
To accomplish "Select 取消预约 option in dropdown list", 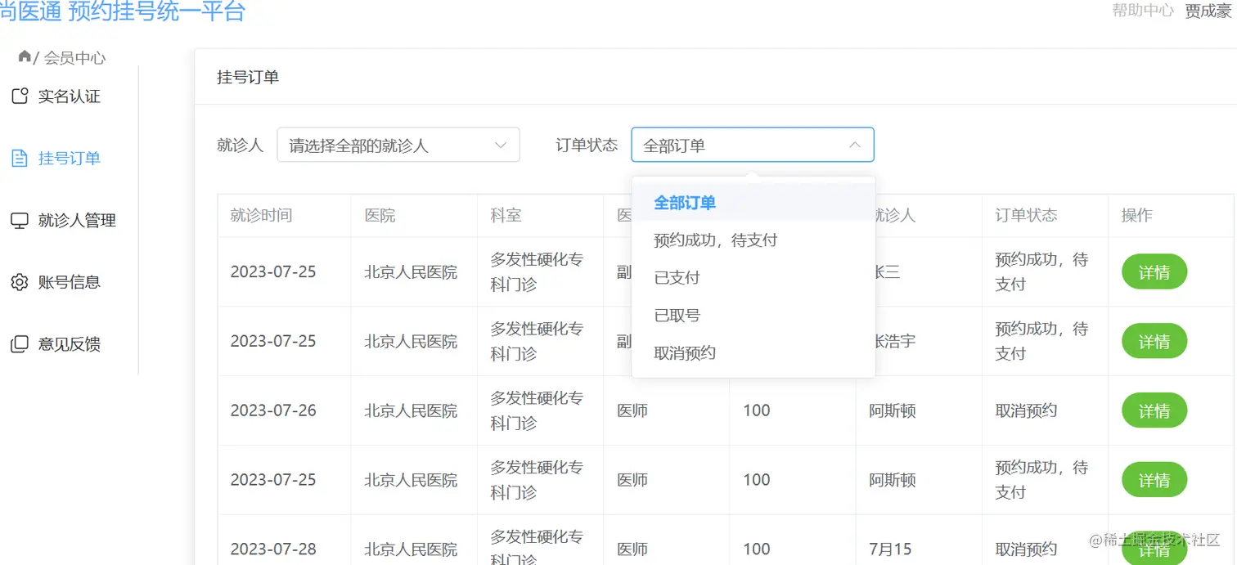I will point(753,353).
